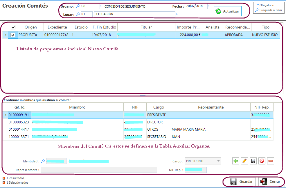
Task: Select the SECRETARIO cargo cell
Action: 159,137
